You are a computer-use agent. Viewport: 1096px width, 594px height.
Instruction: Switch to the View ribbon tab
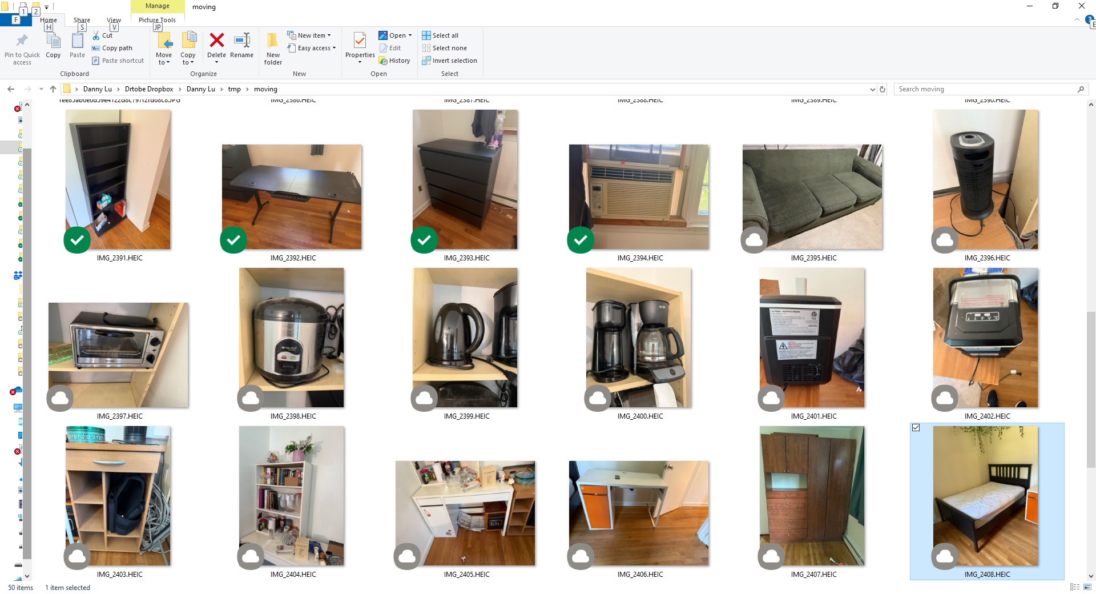tap(114, 20)
